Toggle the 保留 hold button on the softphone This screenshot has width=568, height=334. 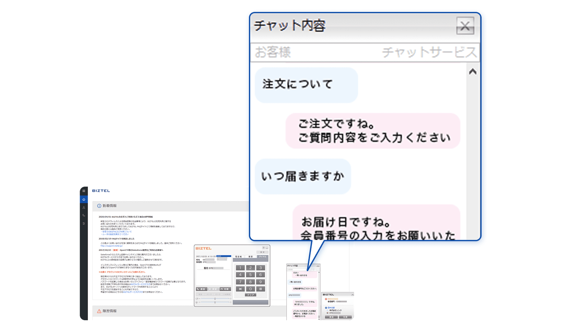[213, 289]
